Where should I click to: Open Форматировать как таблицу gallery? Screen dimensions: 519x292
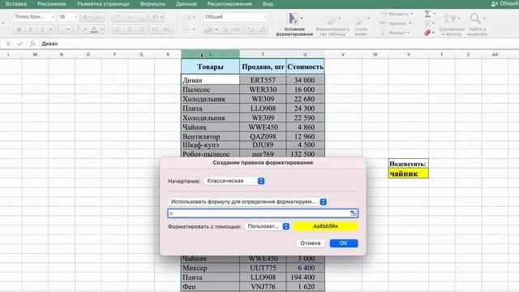pos(332,24)
